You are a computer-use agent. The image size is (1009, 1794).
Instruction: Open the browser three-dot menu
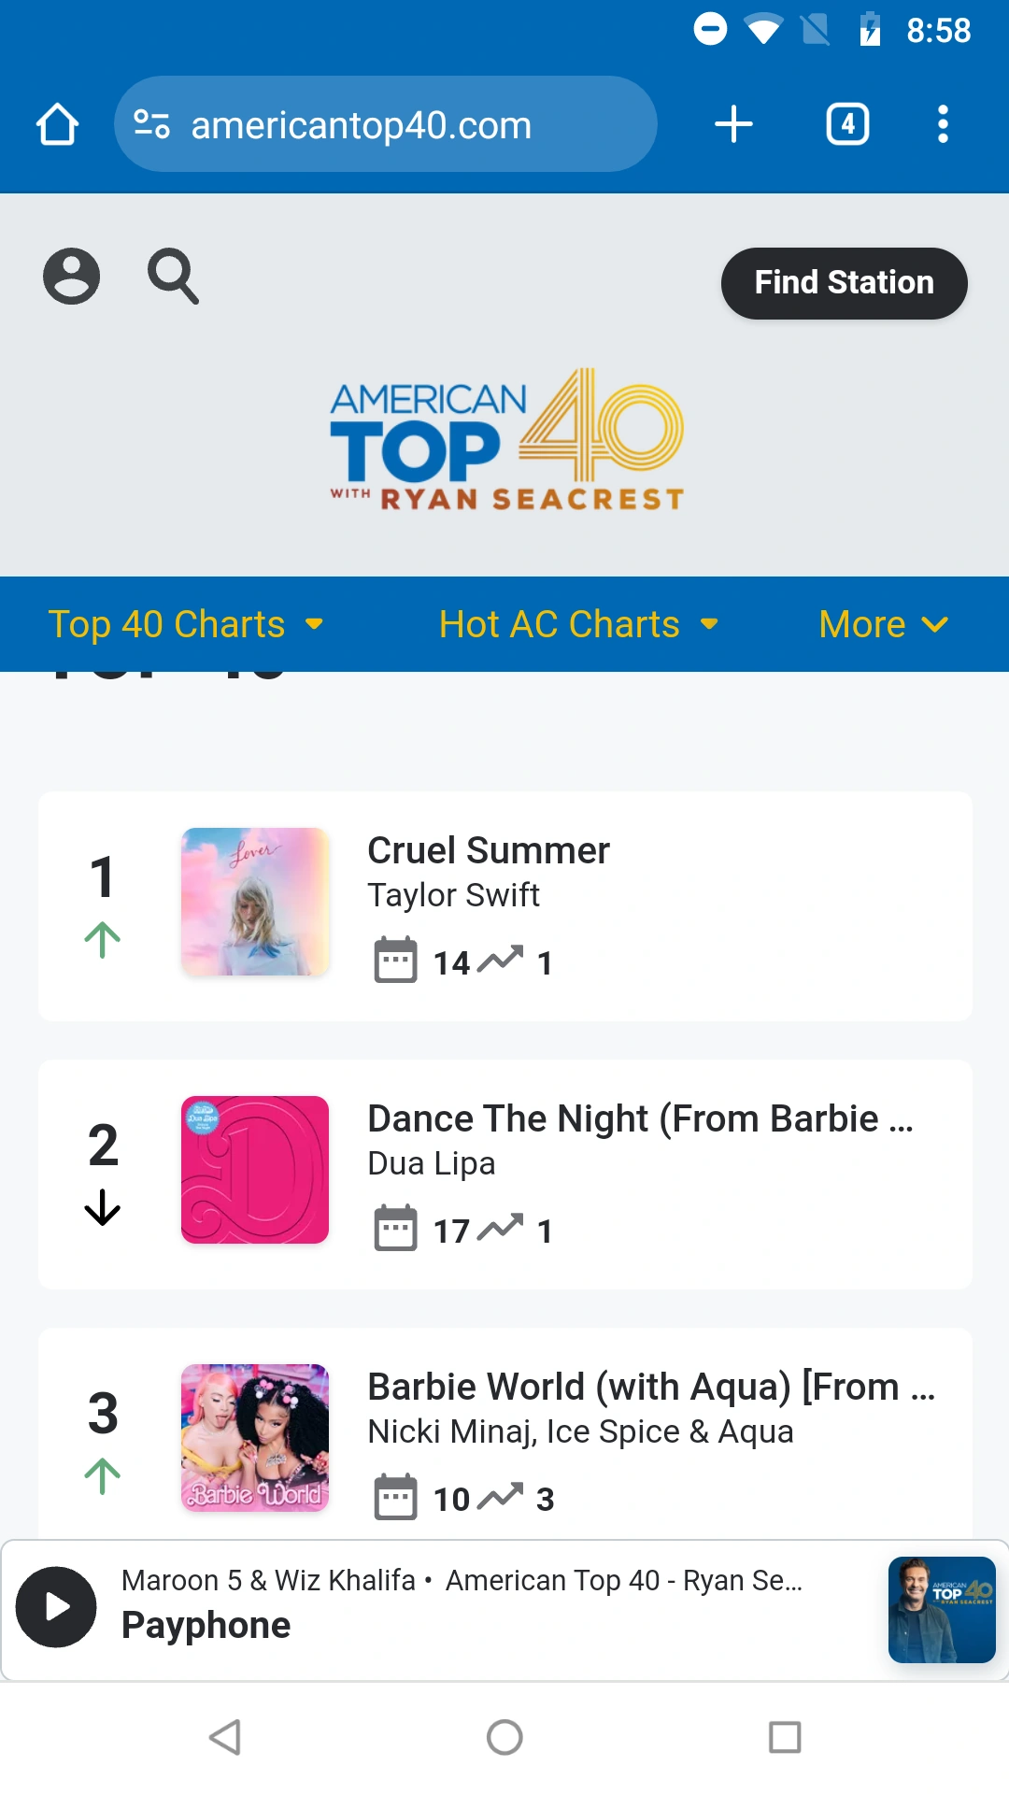pyautogui.click(x=943, y=124)
